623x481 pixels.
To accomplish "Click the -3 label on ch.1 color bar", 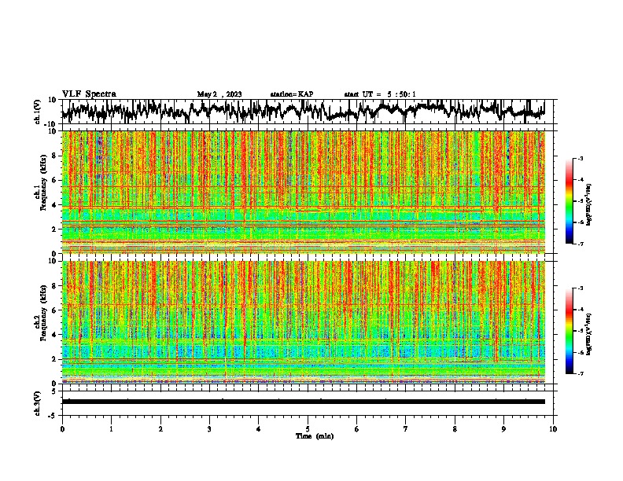I will pyautogui.click(x=581, y=158).
